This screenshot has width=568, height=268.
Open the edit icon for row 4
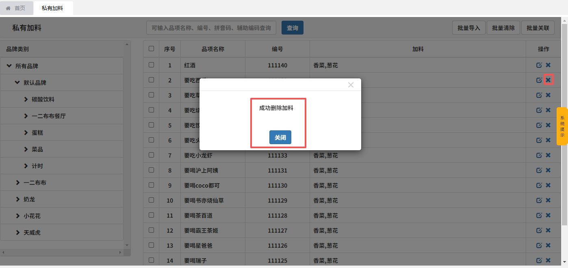coord(539,110)
